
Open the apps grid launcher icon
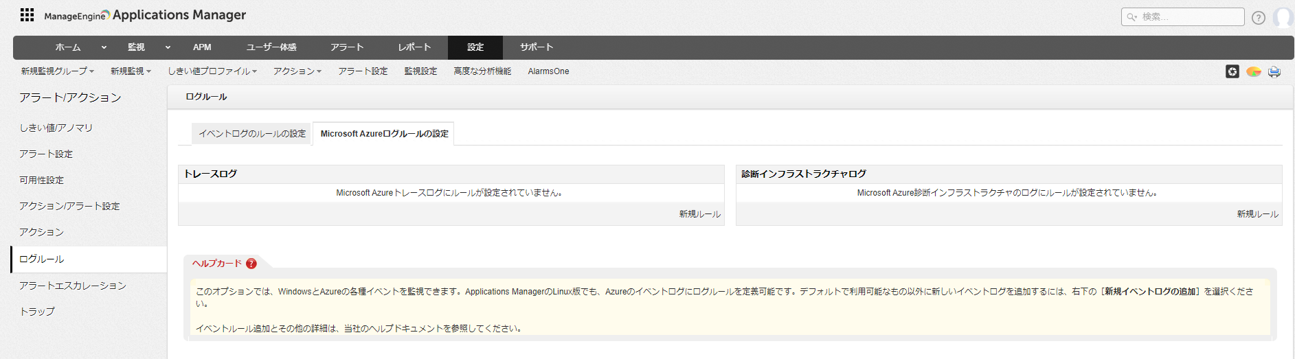click(x=27, y=15)
